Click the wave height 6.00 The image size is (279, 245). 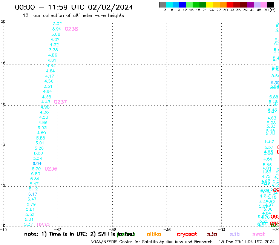click(38, 153)
